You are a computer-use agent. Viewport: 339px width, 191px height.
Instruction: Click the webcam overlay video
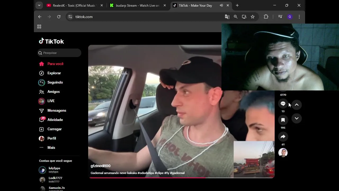tap(280, 57)
